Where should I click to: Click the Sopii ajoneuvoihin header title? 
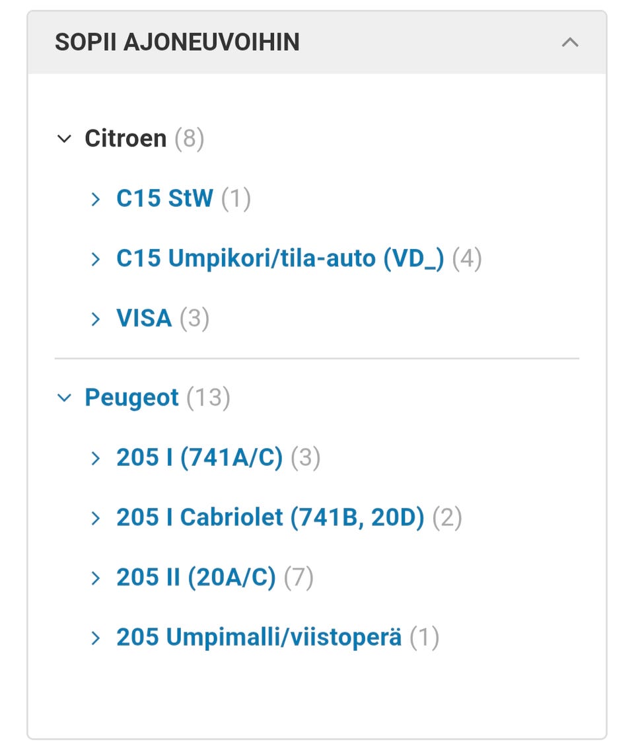click(177, 42)
